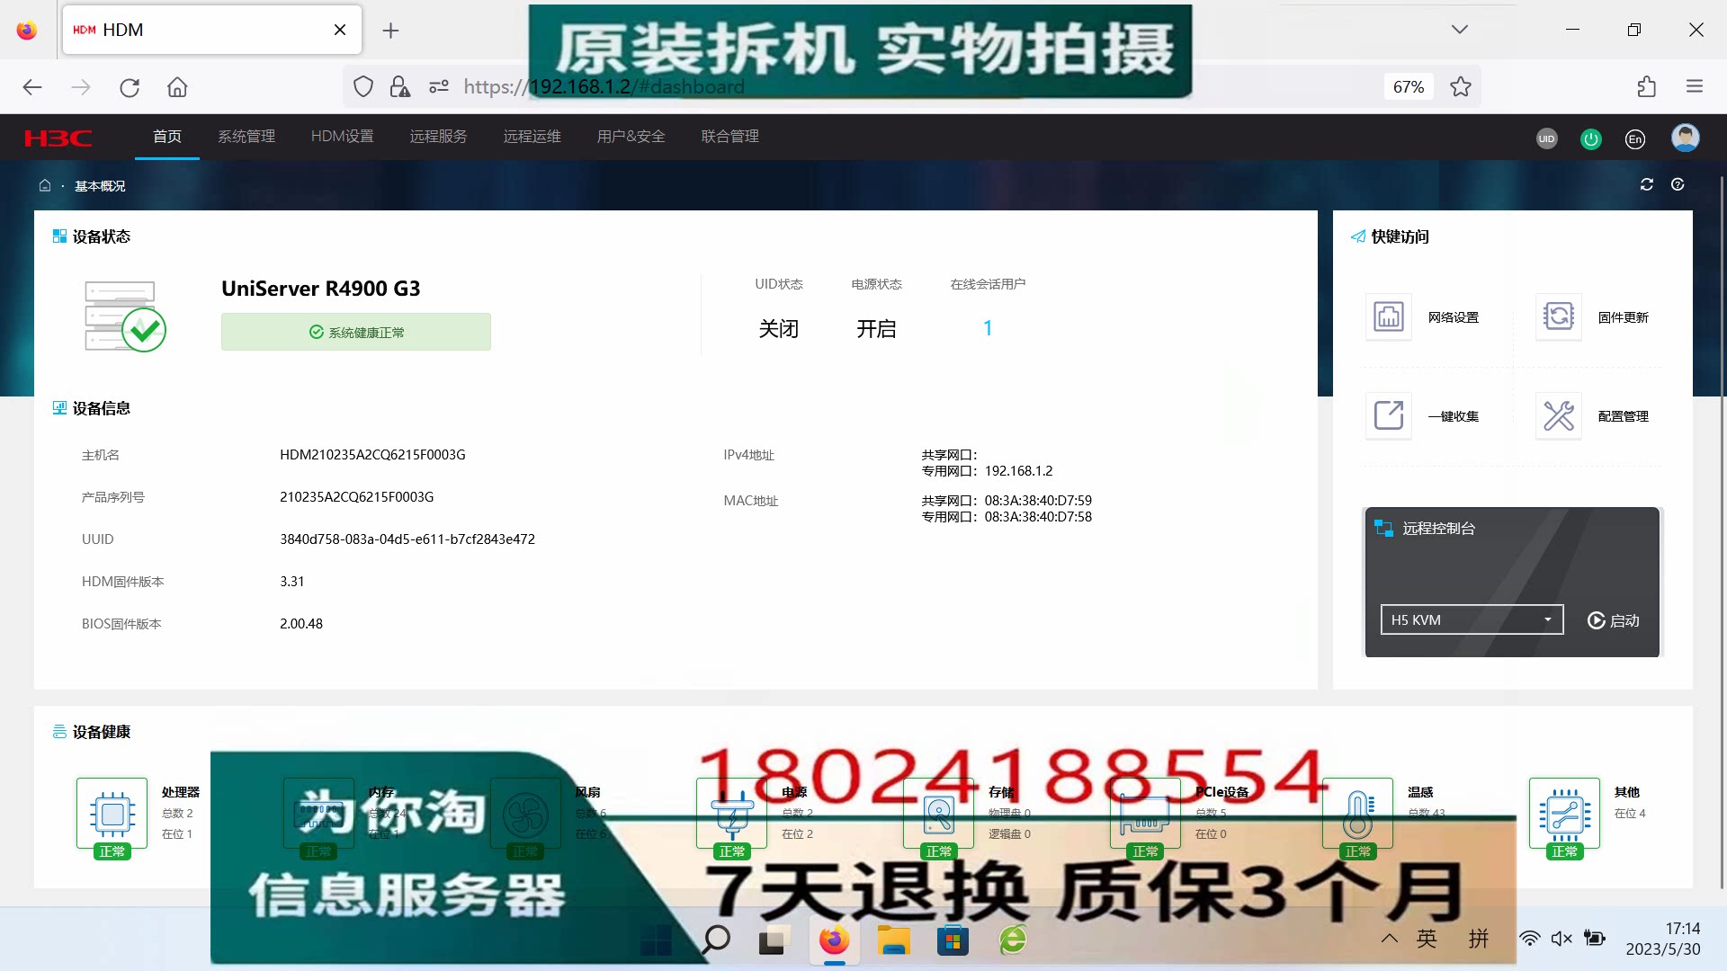This screenshot has width=1727, height=971.
Task: Click the 基本概况 breadcrumb
Action: (x=100, y=186)
